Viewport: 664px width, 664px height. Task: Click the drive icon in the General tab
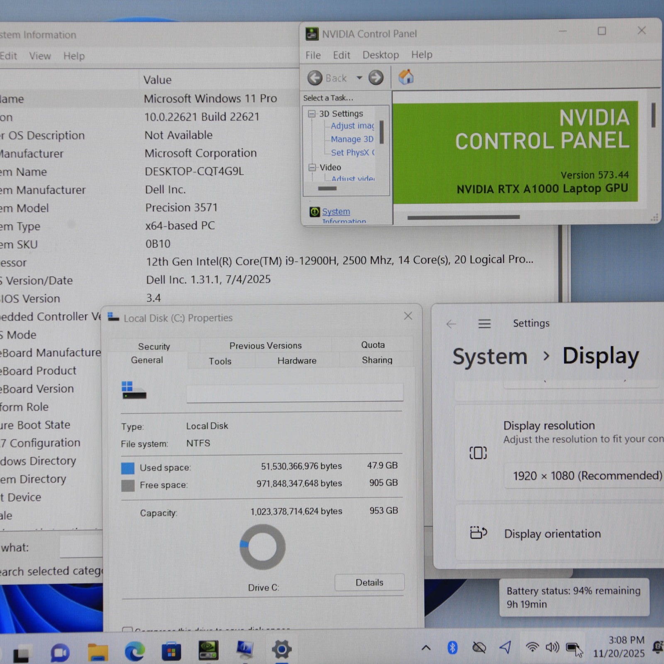point(133,390)
